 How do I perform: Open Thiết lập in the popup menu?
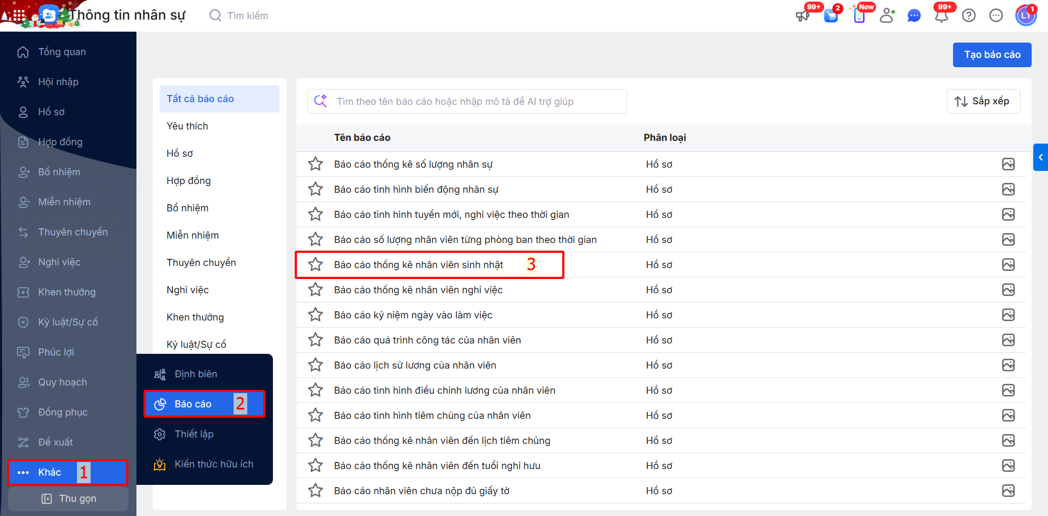pos(194,434)
